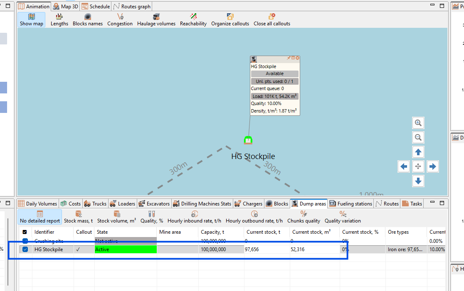Image resolution: width=464 pixels, height=291 pixels.
Task: Open the Blocks tab
Action: pyautogui.click(x=277, y=203)
